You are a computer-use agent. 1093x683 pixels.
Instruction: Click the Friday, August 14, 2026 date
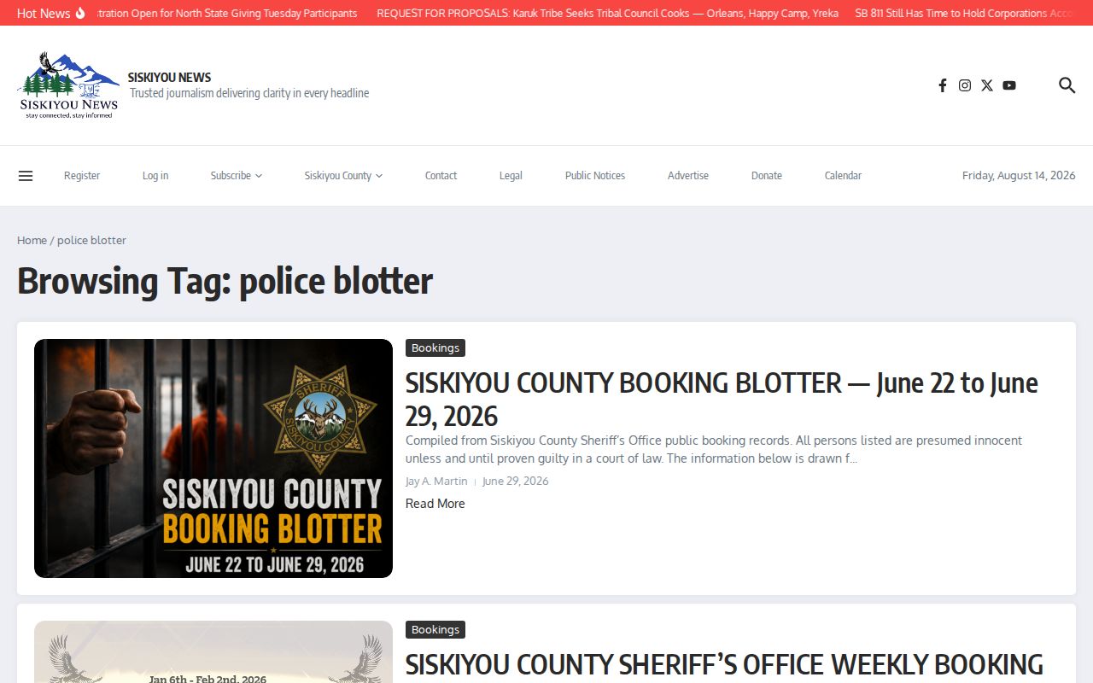(x=1019, y=176)
